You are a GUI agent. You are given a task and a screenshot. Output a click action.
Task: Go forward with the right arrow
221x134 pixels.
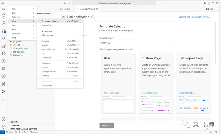69,3
